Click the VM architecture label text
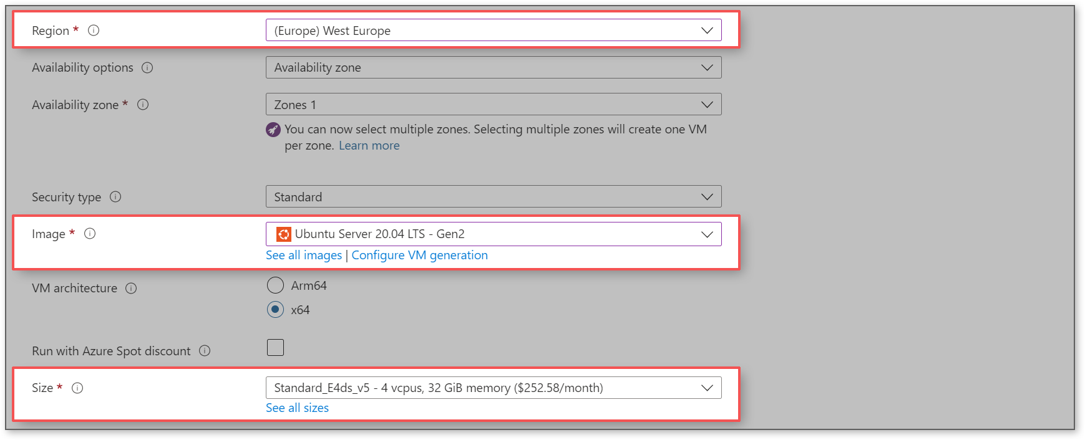 click(74, 288)
